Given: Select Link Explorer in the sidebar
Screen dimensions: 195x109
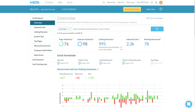Looking at the screenshot, I should pos(42,18).
